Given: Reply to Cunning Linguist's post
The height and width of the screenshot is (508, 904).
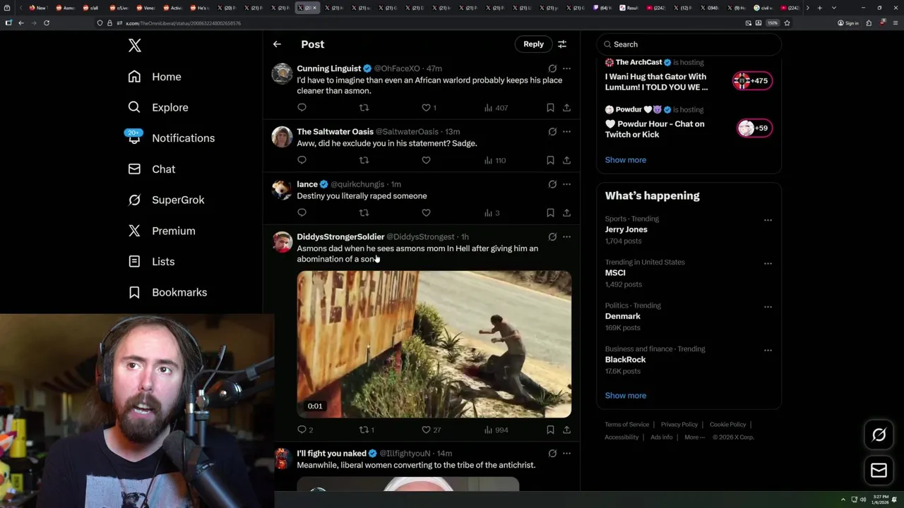Looking at the screenshot, I should pos(302,108).
